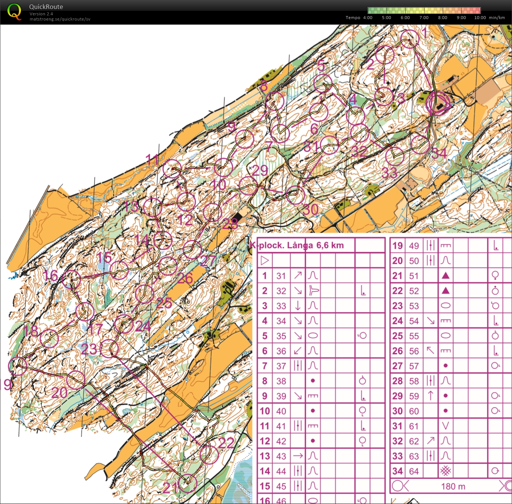
Task: Select control circle 30 on the map
Action: tap(295, 195)
